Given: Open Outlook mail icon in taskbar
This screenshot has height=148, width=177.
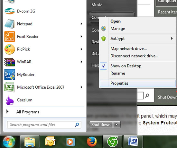Looking at the screenshot, I should pyautogui.click(x=50, y=142).
